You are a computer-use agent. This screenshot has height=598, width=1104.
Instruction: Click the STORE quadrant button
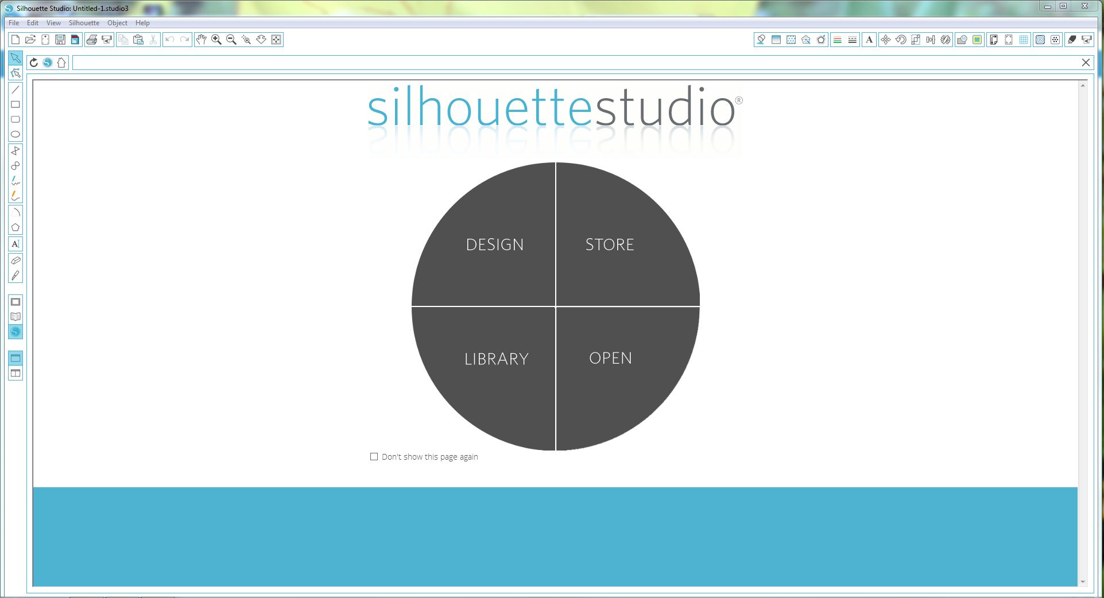point(610,244)
